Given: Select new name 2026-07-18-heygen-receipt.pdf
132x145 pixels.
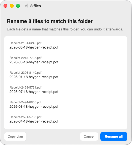Looking at the screenshot, I should click(34, 92).
